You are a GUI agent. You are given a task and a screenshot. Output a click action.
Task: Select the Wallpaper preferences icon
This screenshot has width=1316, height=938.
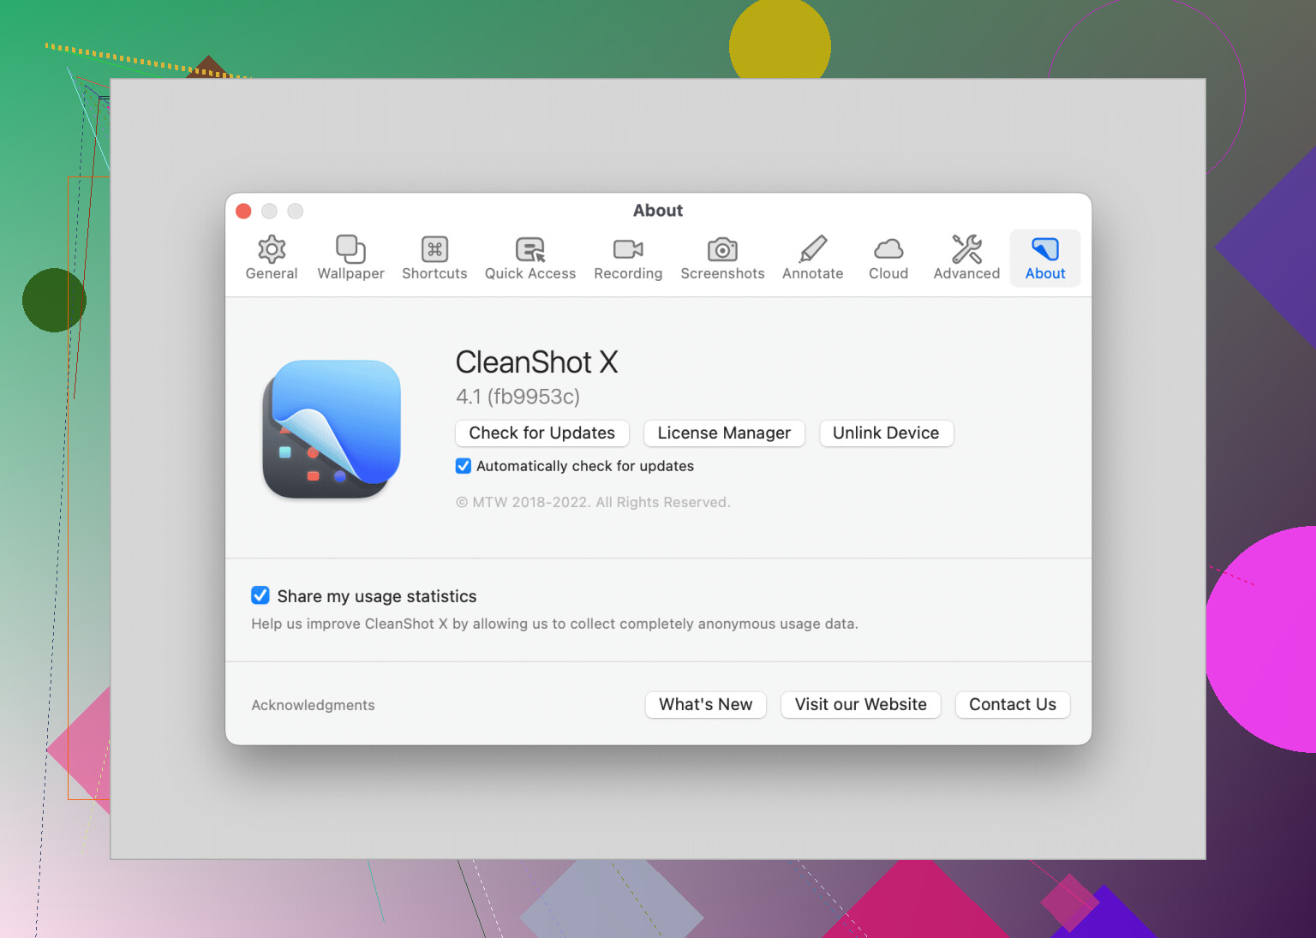point(350,249)
